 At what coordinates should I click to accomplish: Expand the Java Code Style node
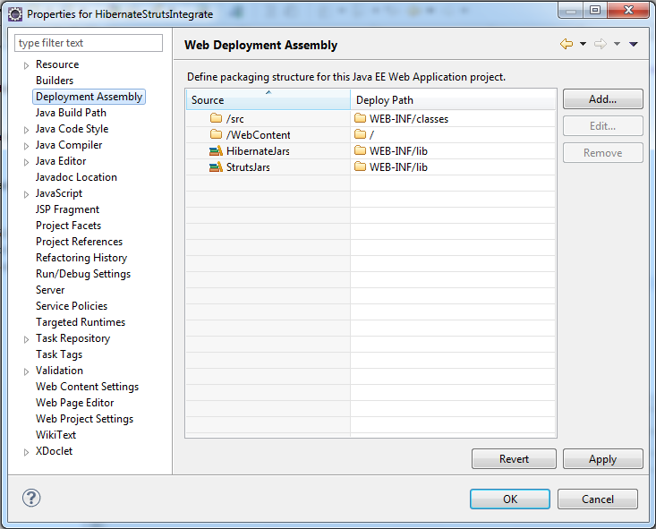point(26,130)
